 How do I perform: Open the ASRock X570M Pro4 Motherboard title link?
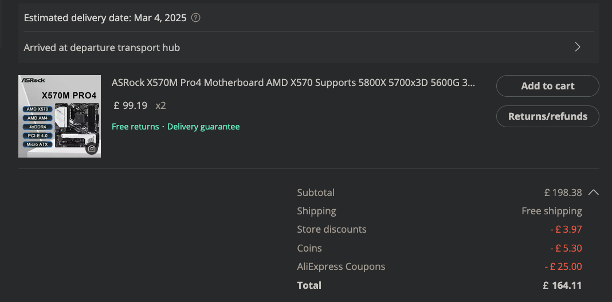tap(293, 83)
